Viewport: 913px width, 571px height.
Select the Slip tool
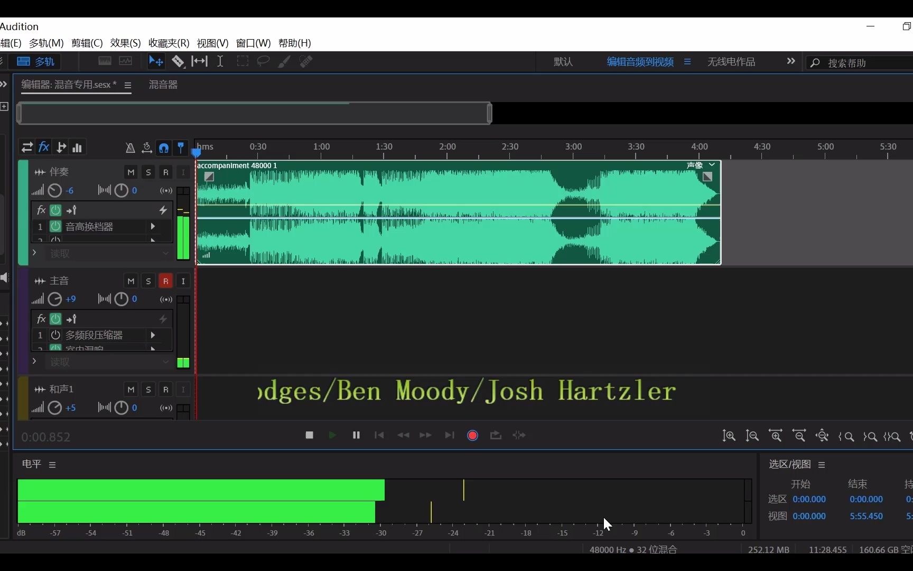[x=199, y=61]
